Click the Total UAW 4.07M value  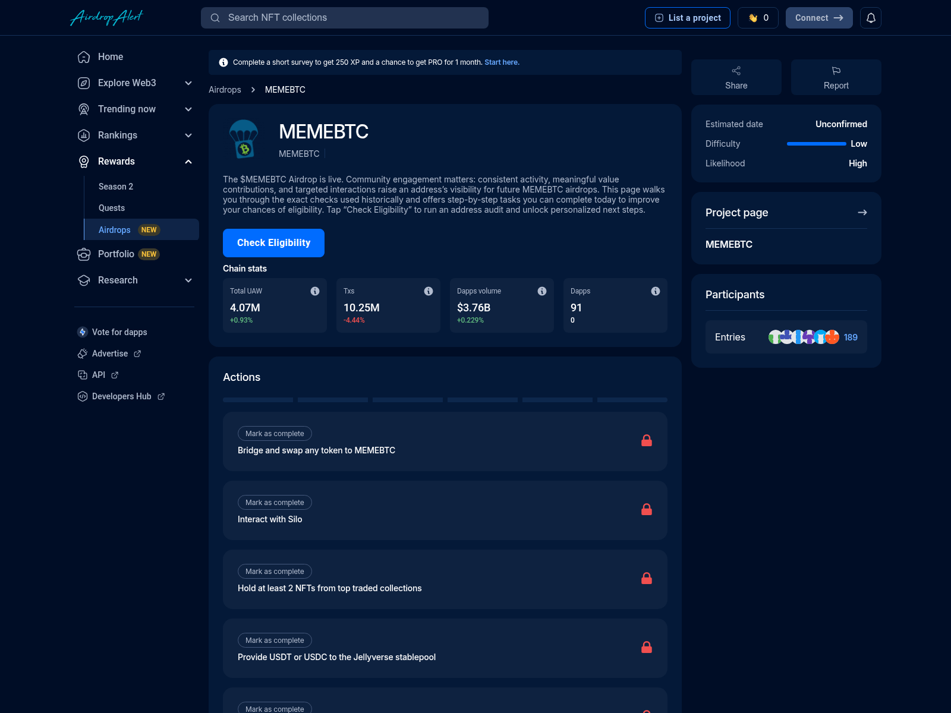click(x=245, y=308)
